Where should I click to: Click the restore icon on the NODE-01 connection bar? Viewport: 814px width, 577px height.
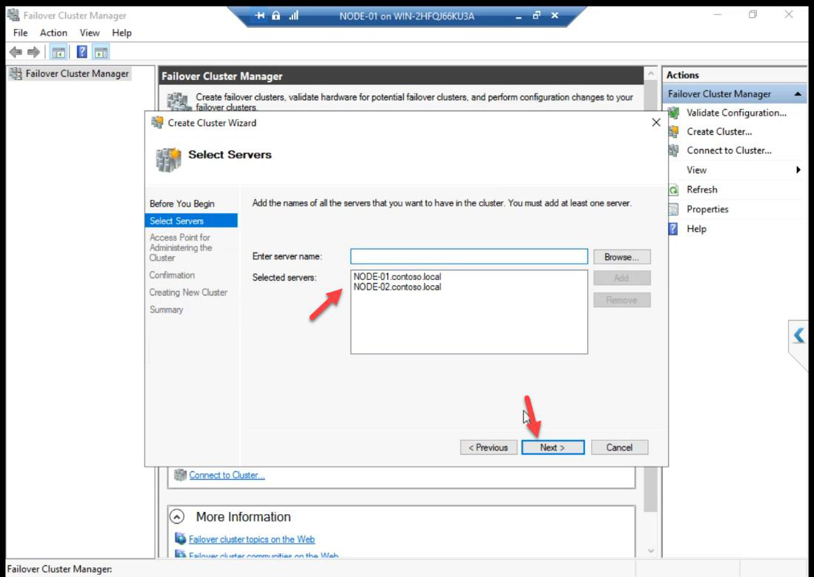[537, 16]
